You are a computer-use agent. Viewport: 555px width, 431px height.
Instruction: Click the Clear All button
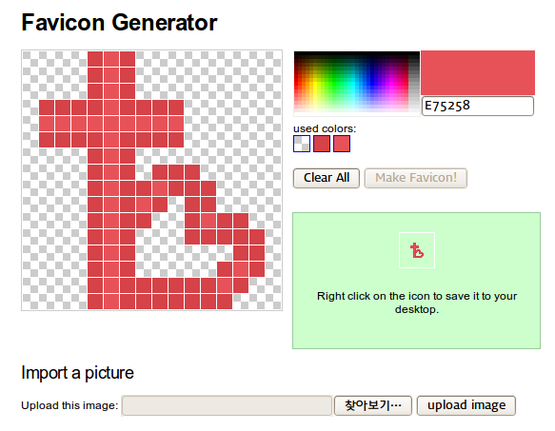[327, 178]
